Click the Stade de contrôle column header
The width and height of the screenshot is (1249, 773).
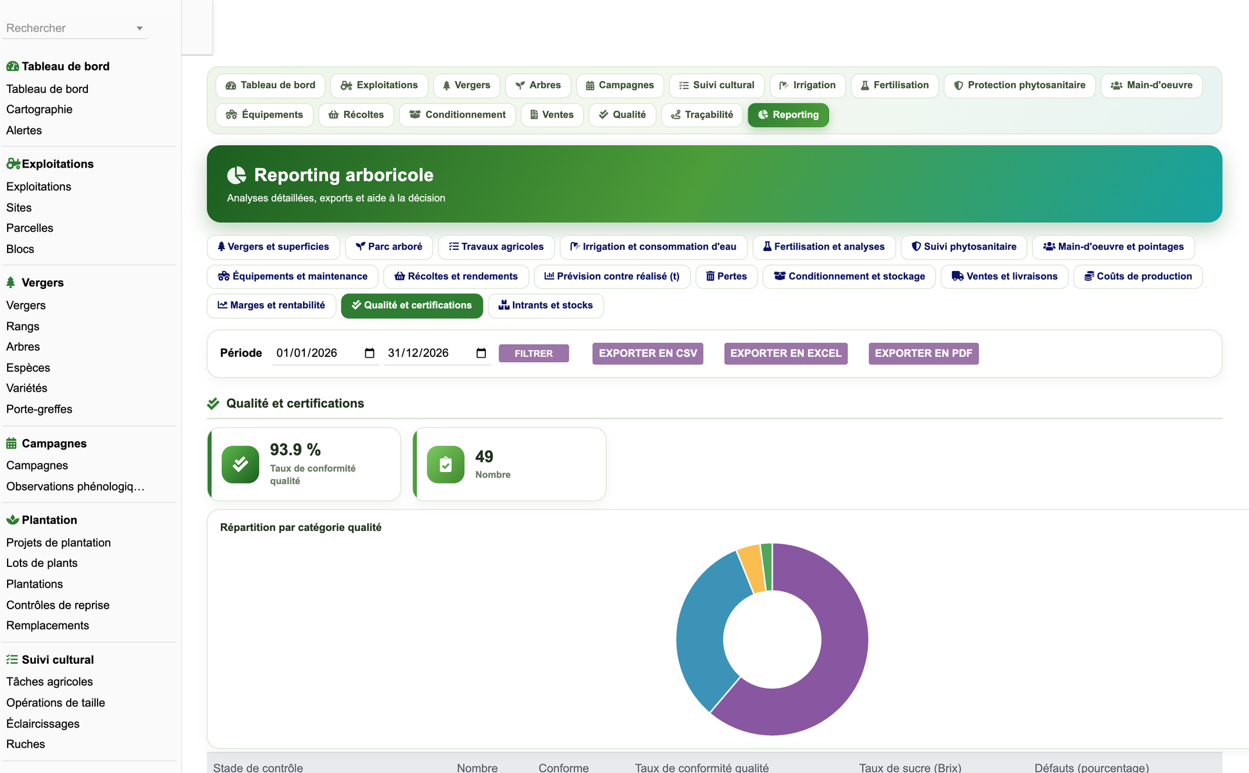[x=258, y=767]
